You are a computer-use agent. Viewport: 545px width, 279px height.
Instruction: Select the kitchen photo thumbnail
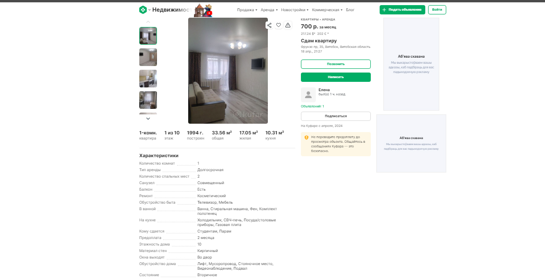click(x=148, y=79)
